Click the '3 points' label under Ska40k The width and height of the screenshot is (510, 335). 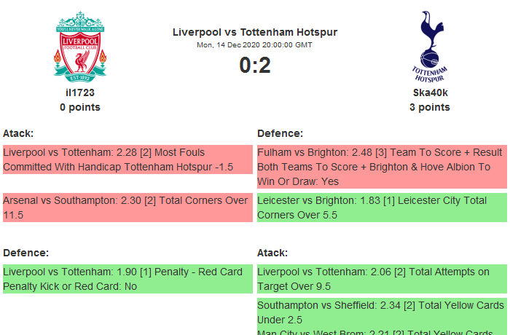(430, 107)
